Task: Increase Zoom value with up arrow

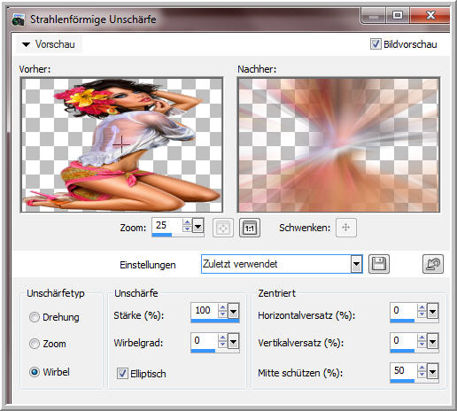Action: (x=187, y=222)
